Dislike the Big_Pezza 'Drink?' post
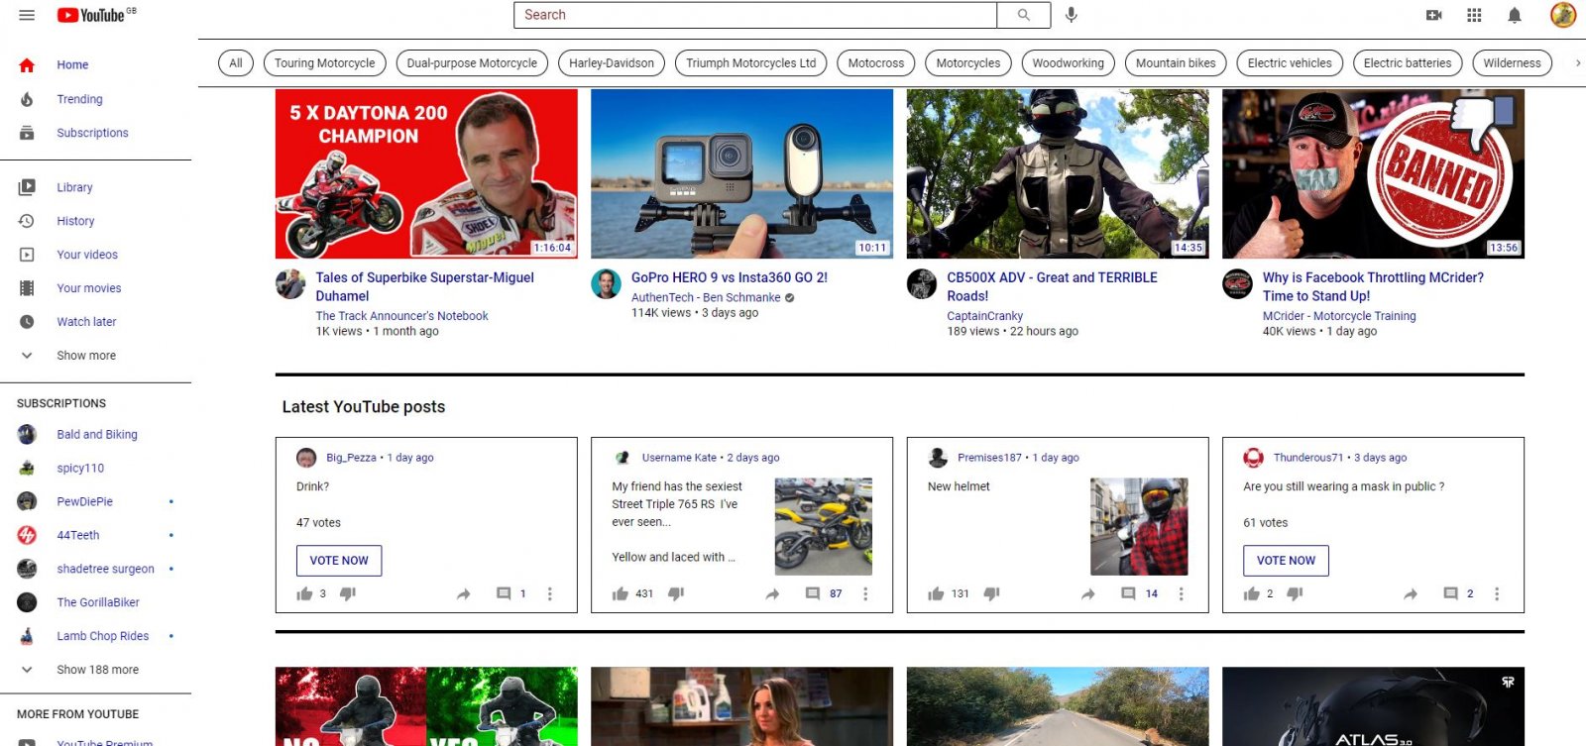The width and height of the screenshot is (1586, 746). coord(348,593)
